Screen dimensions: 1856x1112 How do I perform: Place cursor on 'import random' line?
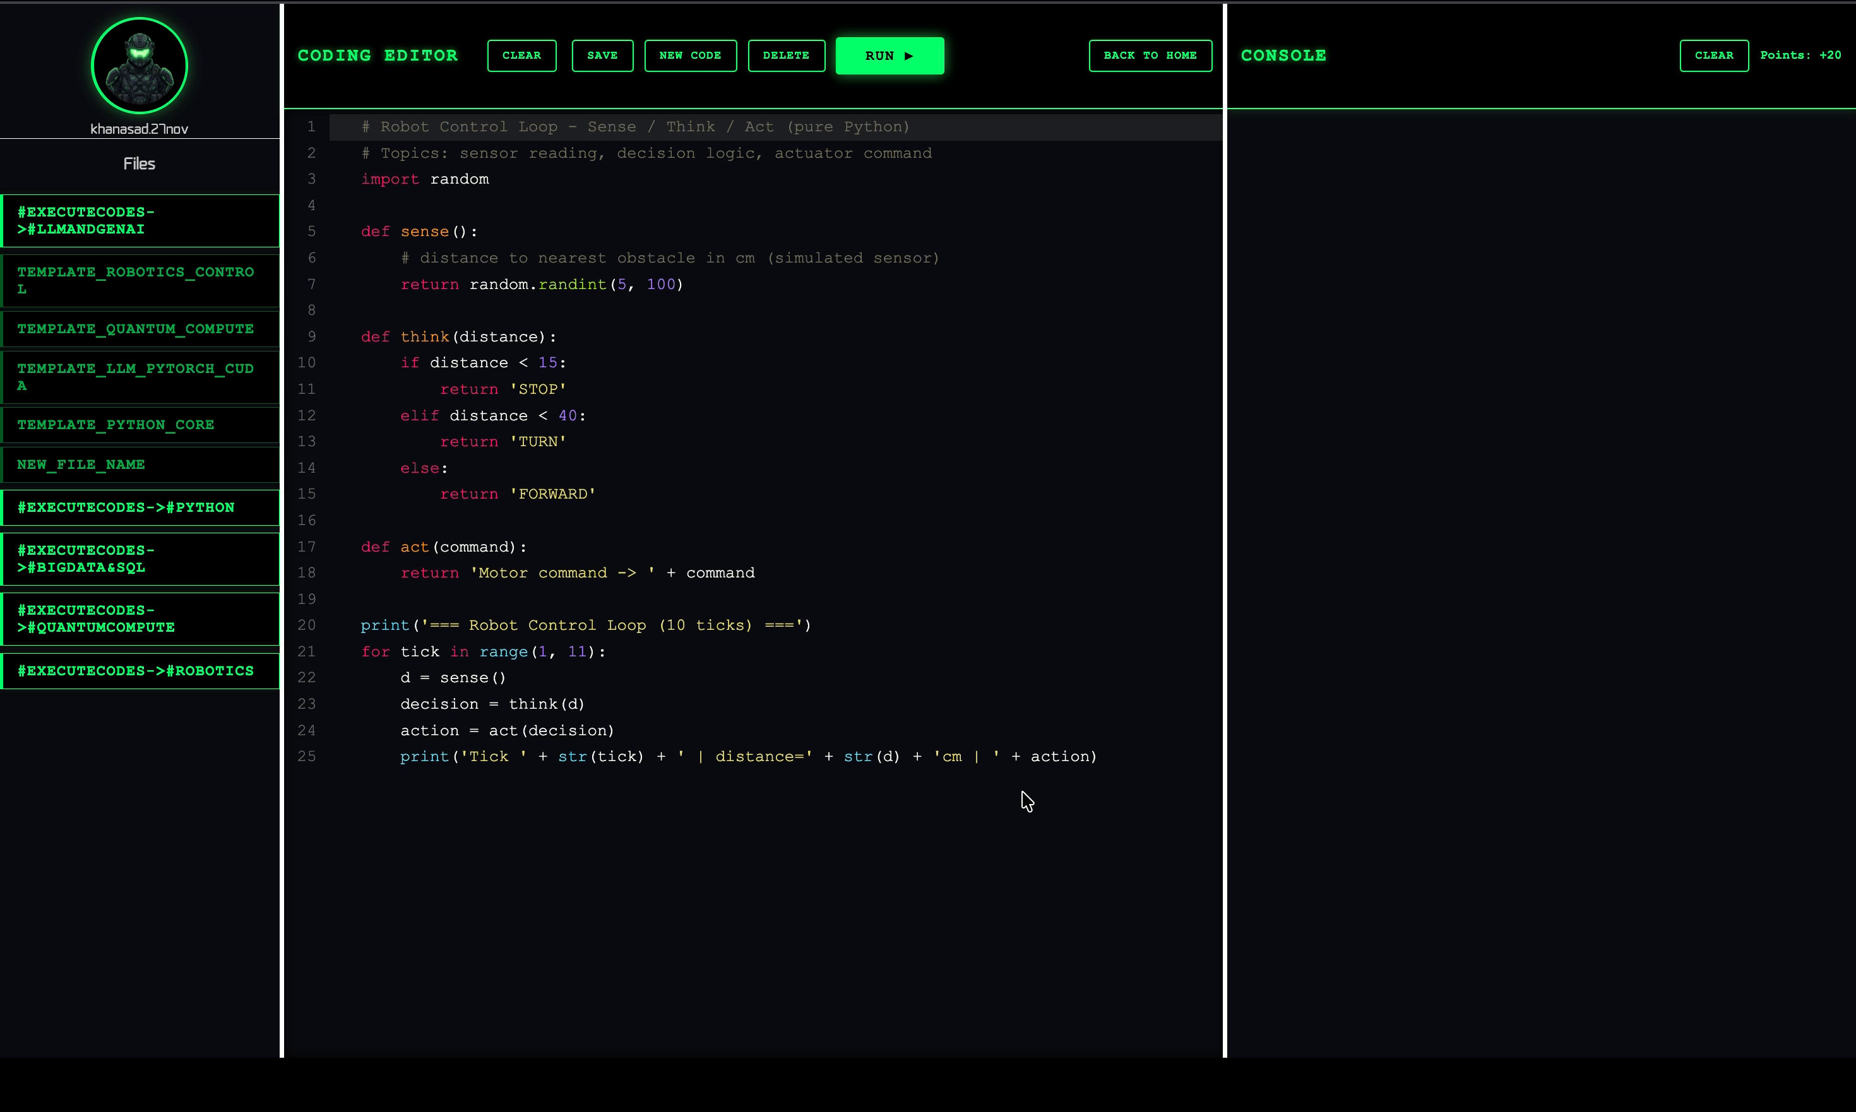point(425,179)
